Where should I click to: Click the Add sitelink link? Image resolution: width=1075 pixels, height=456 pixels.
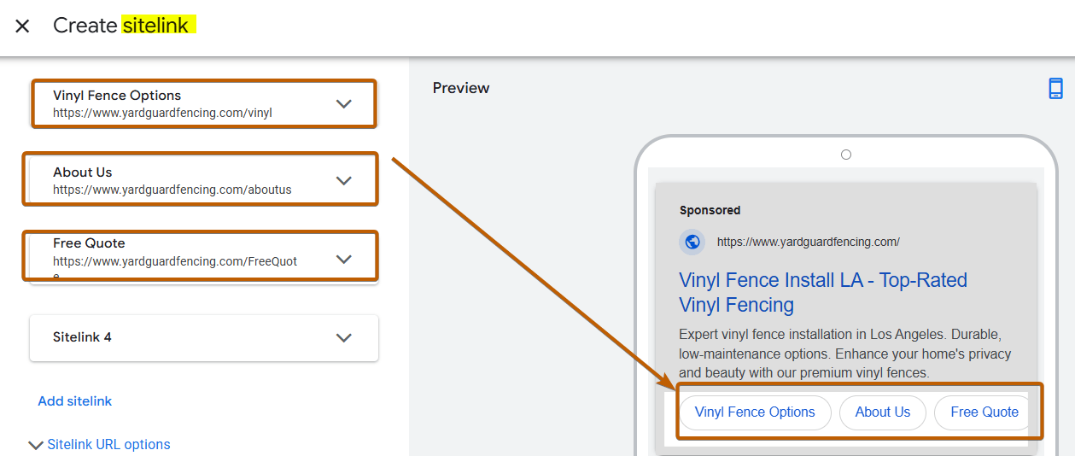tap(75, 401)
